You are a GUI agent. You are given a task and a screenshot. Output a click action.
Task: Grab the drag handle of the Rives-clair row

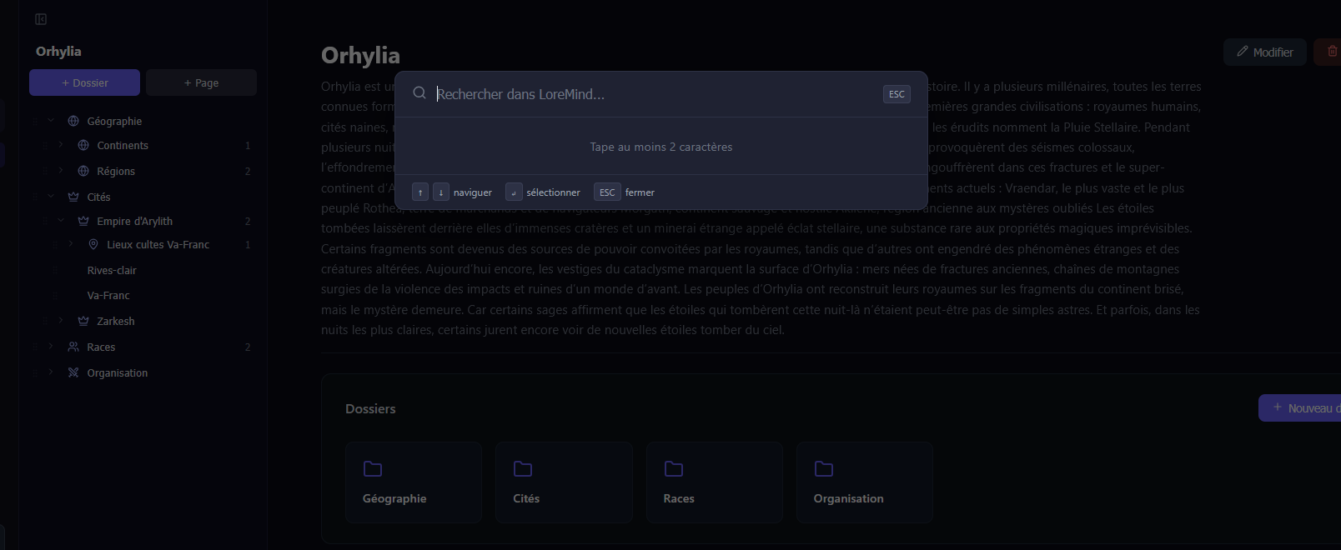pyautogui.click(x=55, y=270)
